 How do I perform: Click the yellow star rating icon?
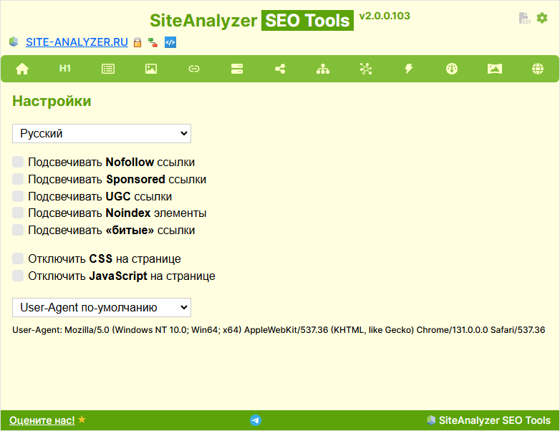(x=82, y=420)
